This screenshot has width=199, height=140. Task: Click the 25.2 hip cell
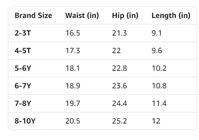(119, 121)
